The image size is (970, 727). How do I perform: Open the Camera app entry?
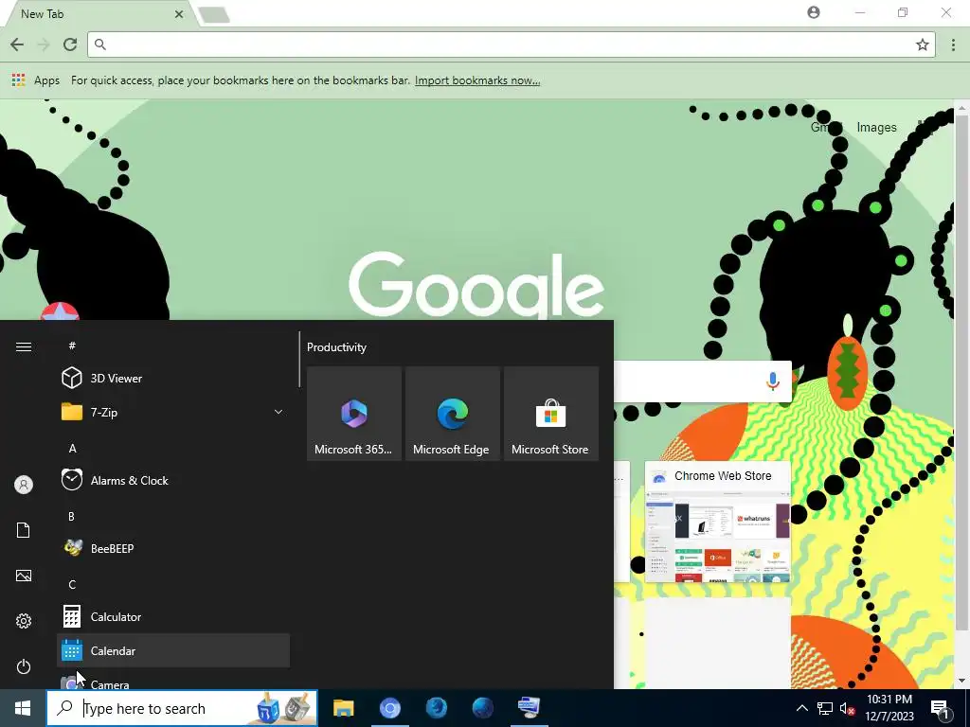[173, 682]
